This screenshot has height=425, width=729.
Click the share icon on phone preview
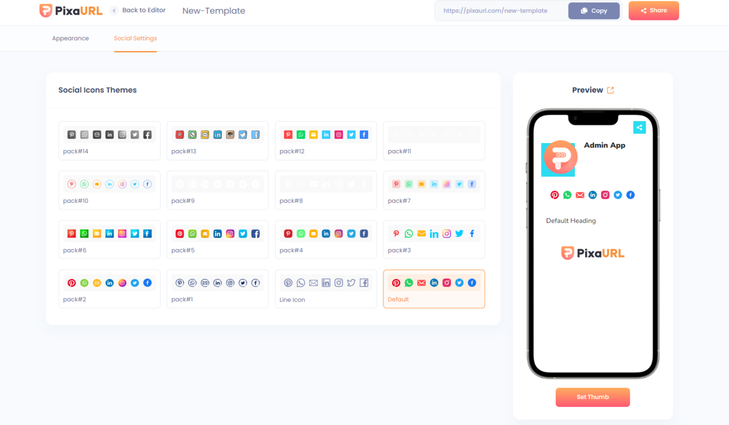coord(639,127)
